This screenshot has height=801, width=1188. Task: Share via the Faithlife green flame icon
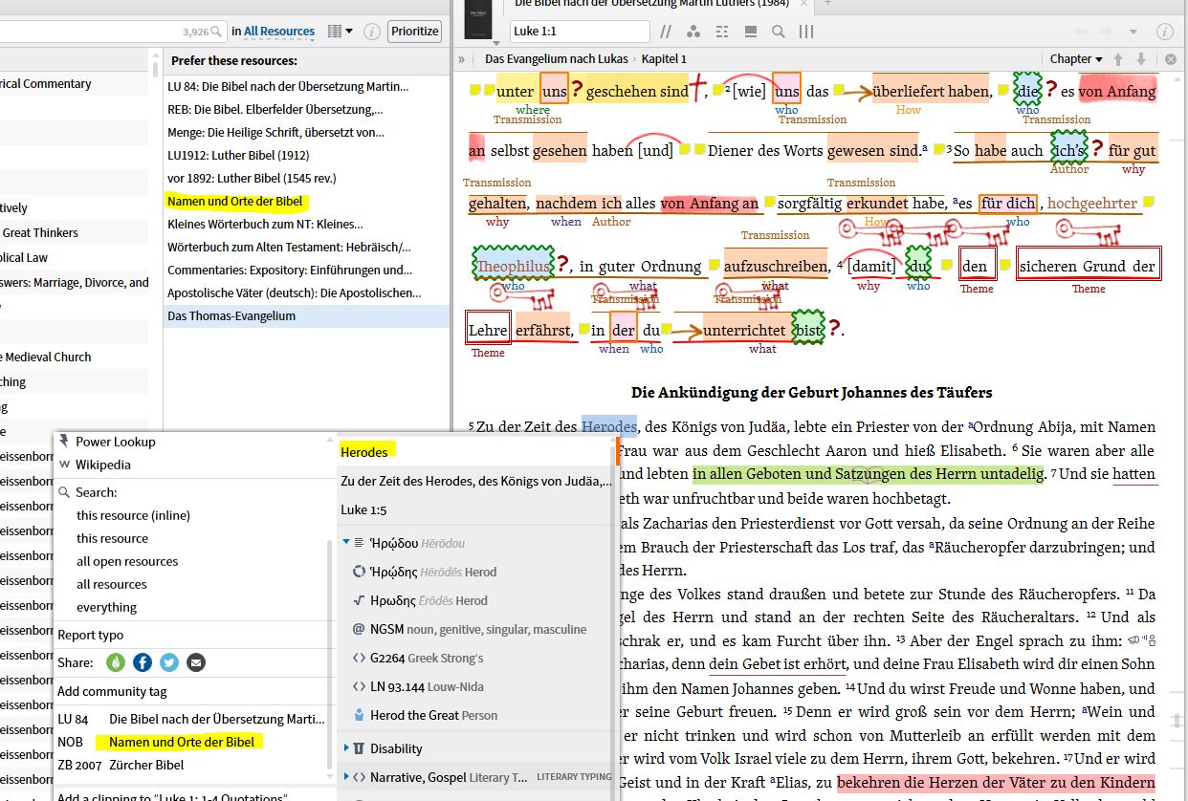point(117,662)
